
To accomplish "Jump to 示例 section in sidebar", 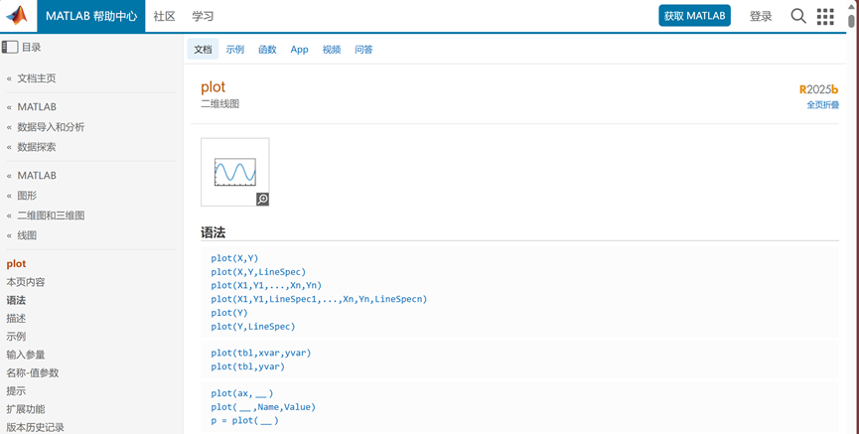I will click(x=16, y=337).
